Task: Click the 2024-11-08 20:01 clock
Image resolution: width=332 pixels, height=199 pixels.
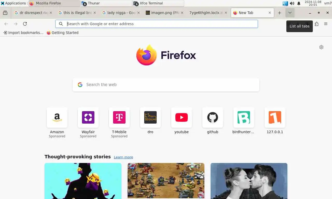Action: 313,3
